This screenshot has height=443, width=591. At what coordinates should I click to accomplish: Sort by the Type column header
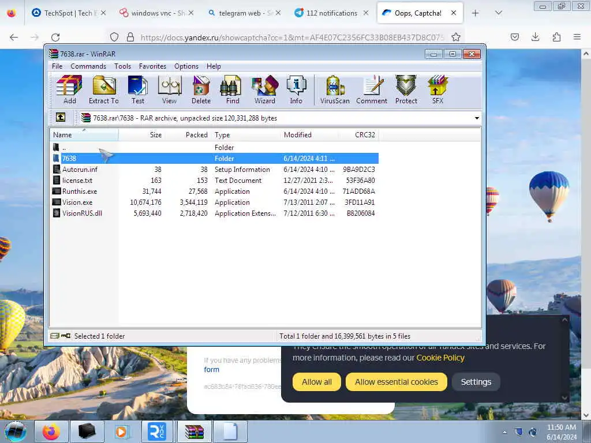[x=246, y=135]
